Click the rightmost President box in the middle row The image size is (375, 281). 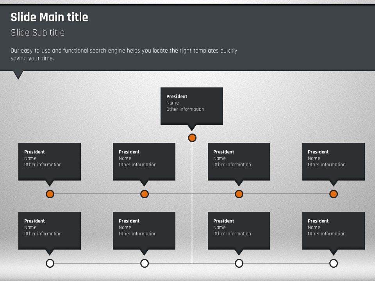[334, 161]
